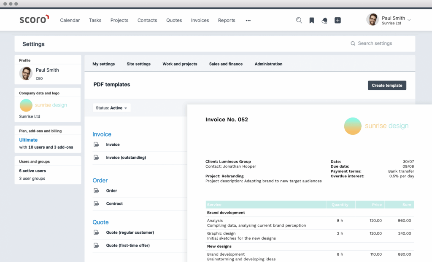Image resolution: width=432 pixels, height=262 pixels.
Task: Open the notifications bell icon
Action: [324, 20]
